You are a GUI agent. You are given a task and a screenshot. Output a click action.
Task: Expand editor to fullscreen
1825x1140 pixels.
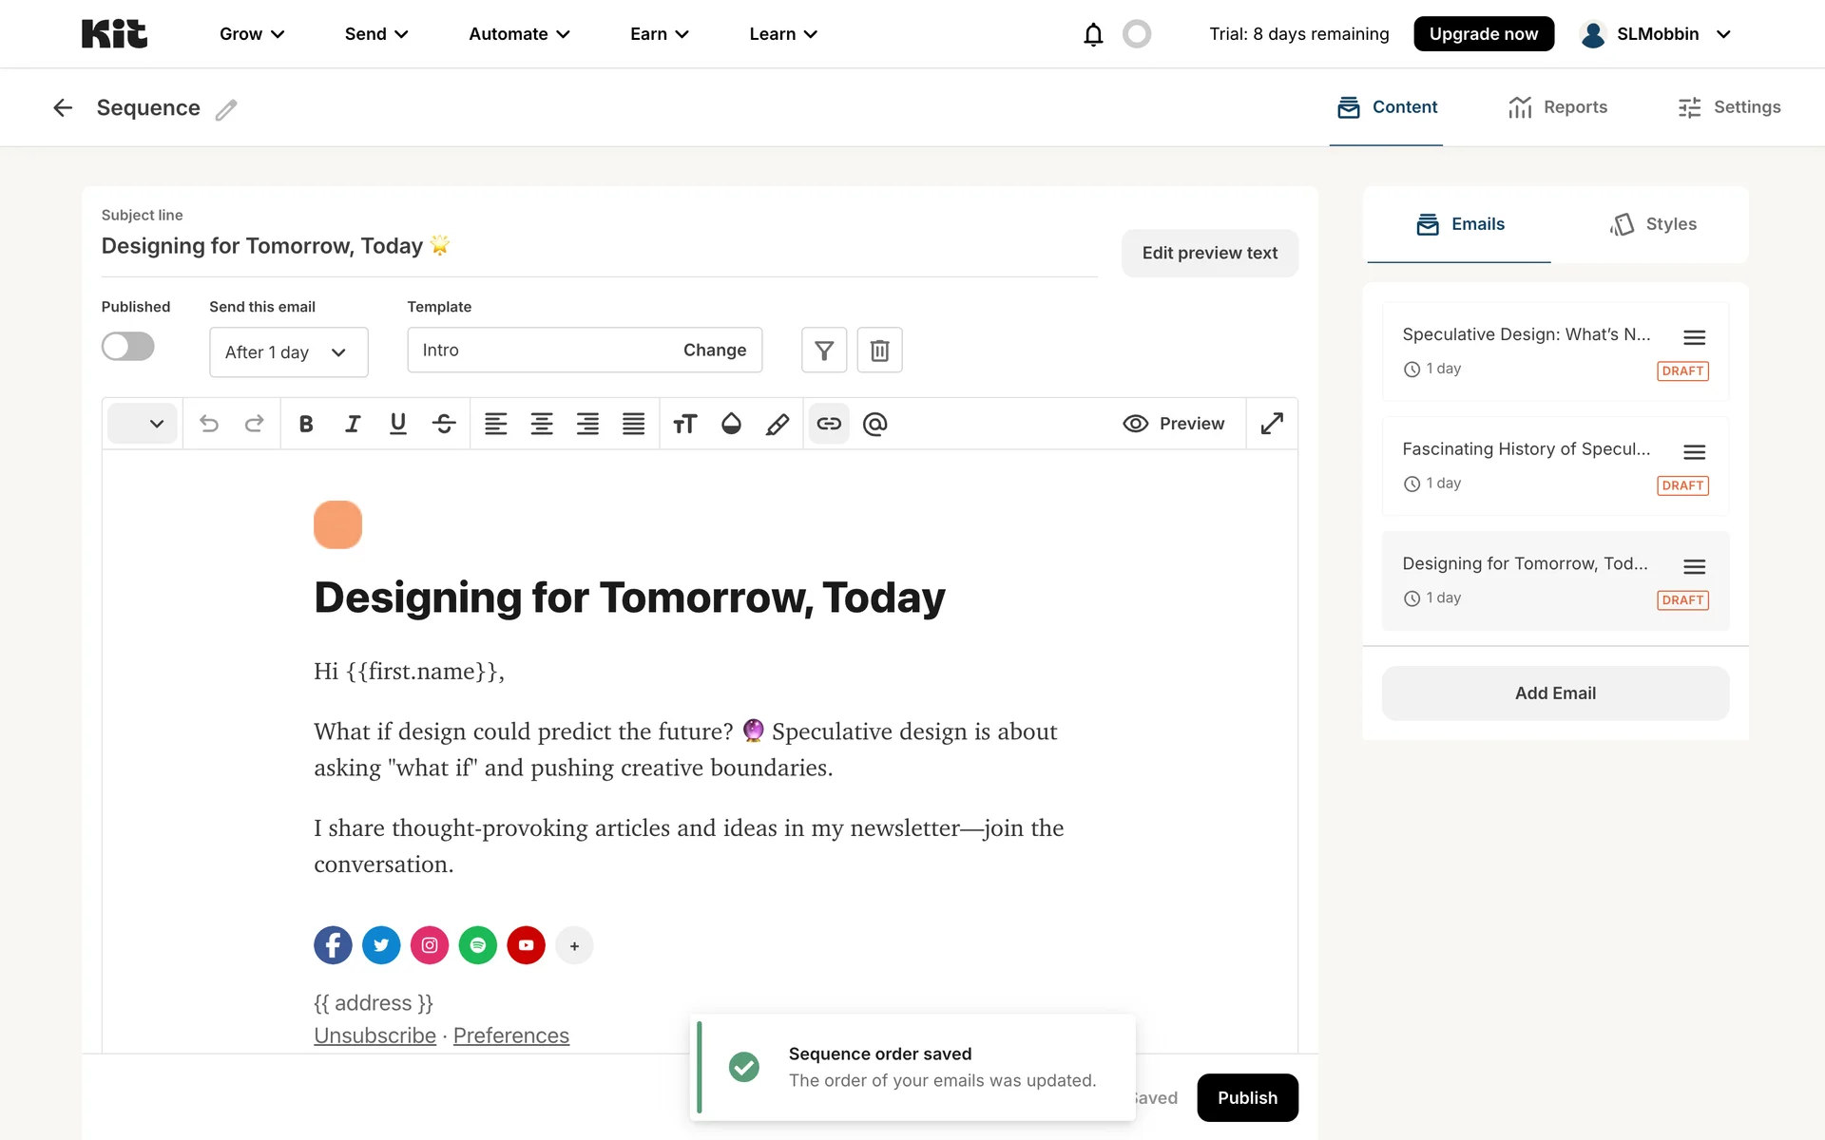(1272, 424)
